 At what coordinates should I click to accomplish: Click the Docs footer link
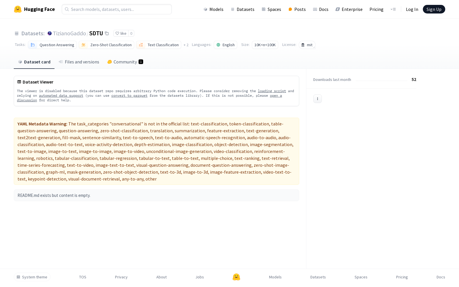point(441,277)
